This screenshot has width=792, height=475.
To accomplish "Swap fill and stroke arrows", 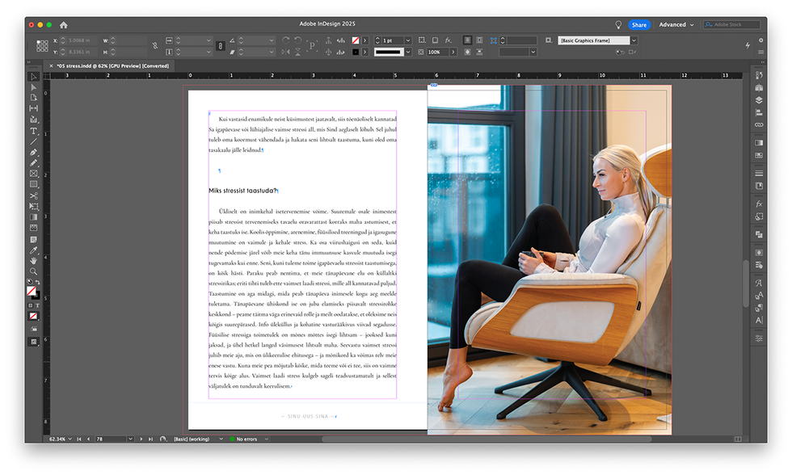I will click(37, 282).
